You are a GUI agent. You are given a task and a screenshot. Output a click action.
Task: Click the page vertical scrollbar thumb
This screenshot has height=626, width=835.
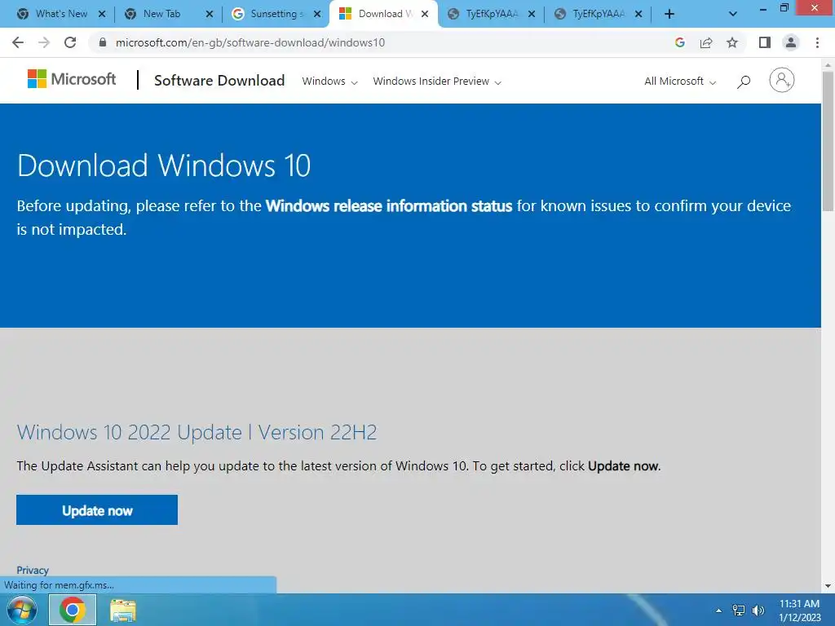point(828,141)
